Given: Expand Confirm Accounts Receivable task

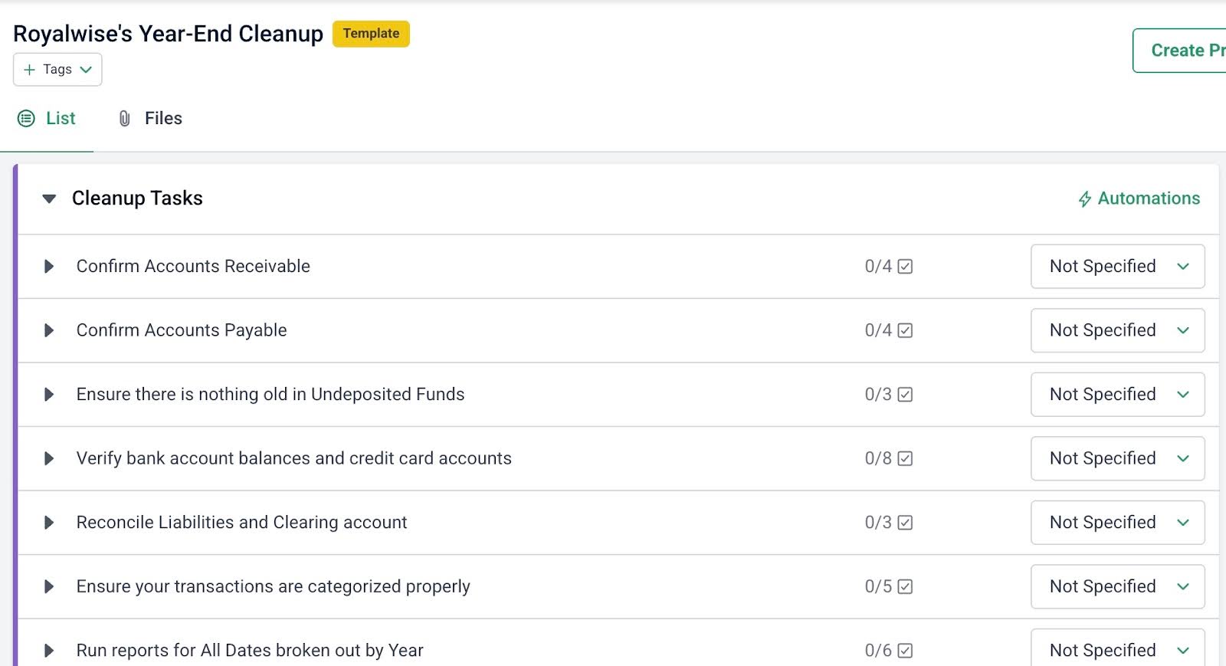Looking at the screenshot, I should point(49,267).
